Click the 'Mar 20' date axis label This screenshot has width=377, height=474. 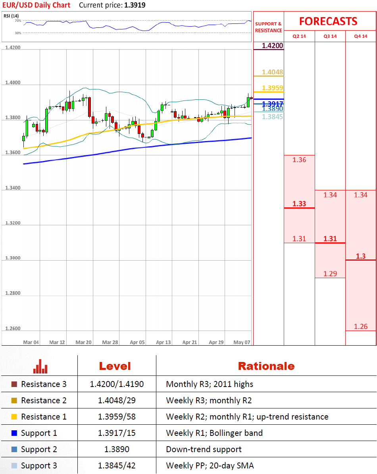tap(84, 342)
